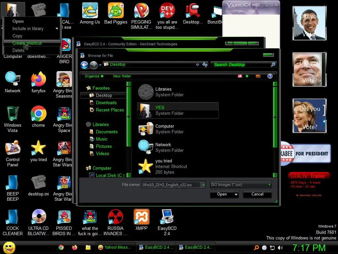Launch Chrome from the taskbar
Viewport: 338px width, 254px height.
pyautogui.click(x=61, y=247)
